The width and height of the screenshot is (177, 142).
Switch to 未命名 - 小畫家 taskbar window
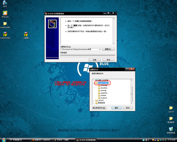64,140
